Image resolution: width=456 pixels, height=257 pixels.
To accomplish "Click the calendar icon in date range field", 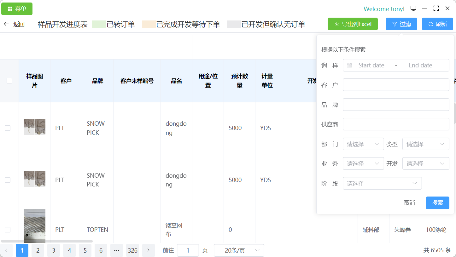I will click(349, 65).
